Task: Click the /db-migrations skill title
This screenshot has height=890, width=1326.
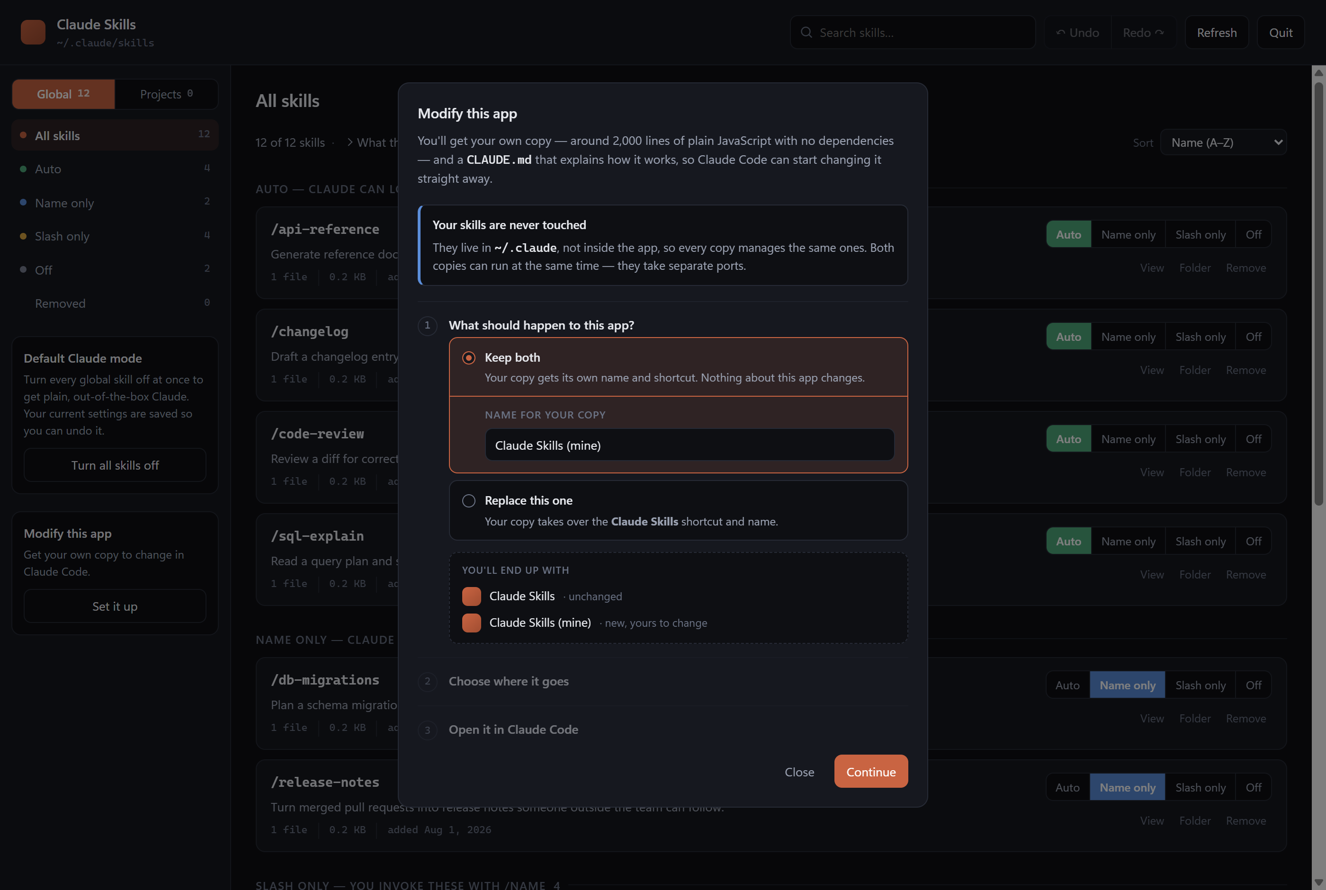Action: [x=325, y=680]
